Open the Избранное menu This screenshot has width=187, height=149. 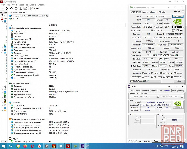pyautogui.click(x=23, y=5)
